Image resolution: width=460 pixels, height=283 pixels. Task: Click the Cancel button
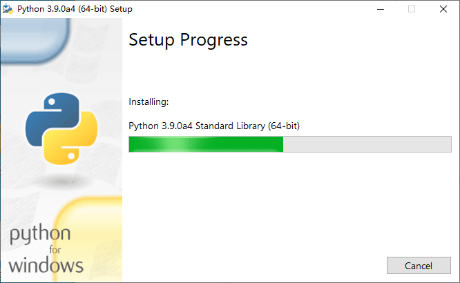419,266
